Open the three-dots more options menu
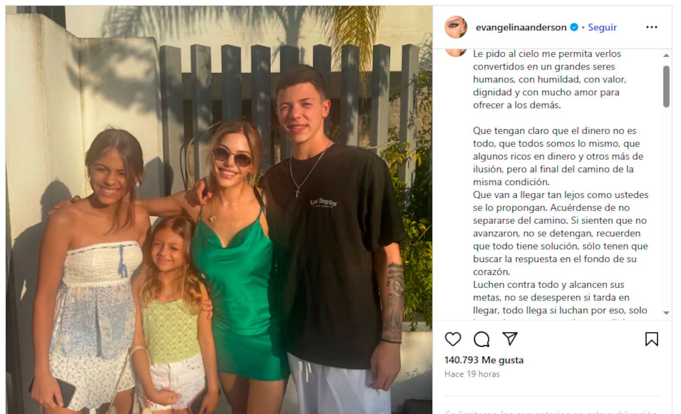Screen dimensions: 681x414 [x=652, y=27]
